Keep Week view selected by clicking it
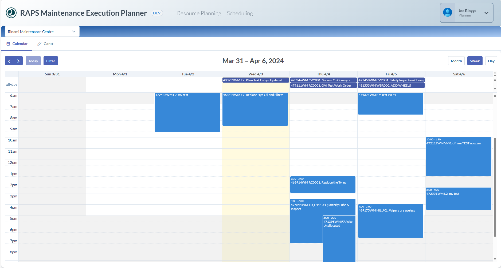The height and width of the screenshot is (268, 501). point(475,61)
